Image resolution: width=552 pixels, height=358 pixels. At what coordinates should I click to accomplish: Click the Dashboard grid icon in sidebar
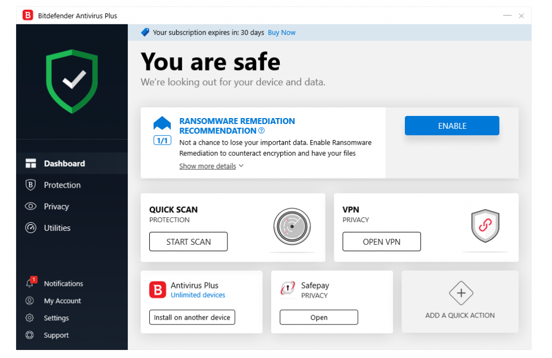pyautogui.click(x=31, y=163)
